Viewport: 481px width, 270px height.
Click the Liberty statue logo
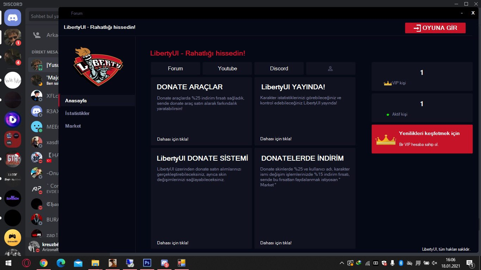[x=98, y=67]
